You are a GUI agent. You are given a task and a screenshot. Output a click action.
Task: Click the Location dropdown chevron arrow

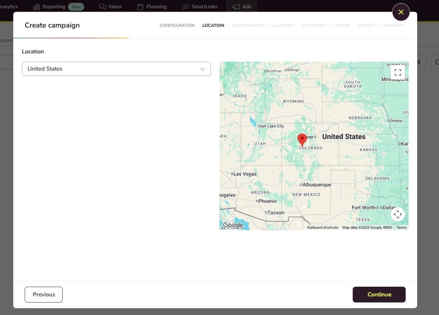click(202, 69)
